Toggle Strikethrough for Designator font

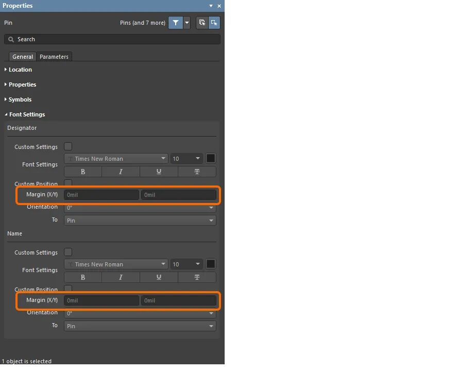click(197, 172)
